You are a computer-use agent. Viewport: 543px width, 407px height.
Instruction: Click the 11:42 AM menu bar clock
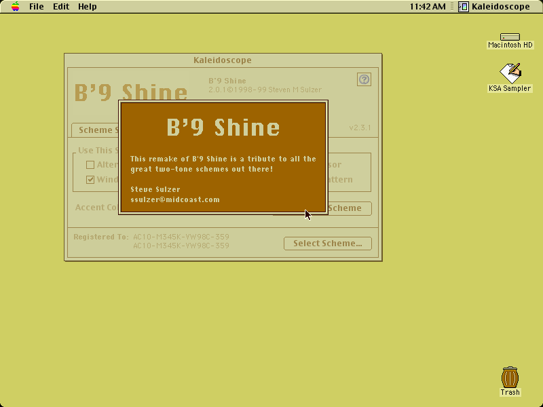click(428, 7)
